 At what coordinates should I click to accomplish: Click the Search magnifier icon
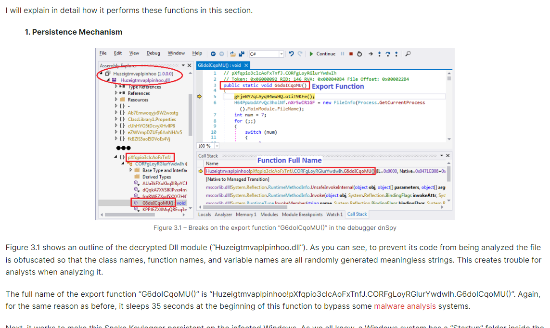coord(408,54)
